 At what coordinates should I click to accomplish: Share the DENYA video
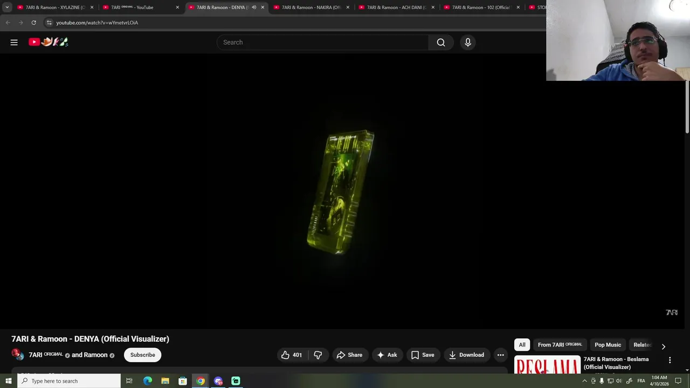pyautogui.click(x=349, y=355)
